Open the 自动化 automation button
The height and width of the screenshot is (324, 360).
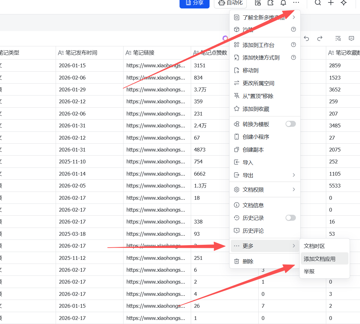(230, 3)
